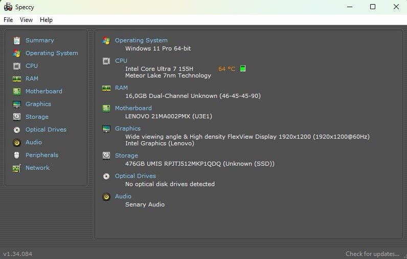Click the Optical Drives disc icon in main panel
The width and height of the screenshot is (407, 259).
click(x=106, y=176)
